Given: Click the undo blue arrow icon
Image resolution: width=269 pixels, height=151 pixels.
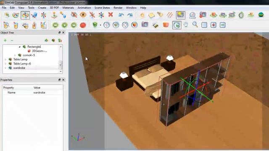Looking at the screenshot, I should pyautogui.click(x=121, y=15).
